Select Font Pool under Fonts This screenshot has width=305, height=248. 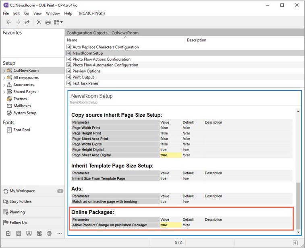click(x=22, y=130)
